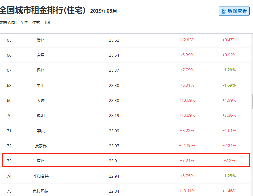Select the 住宅 data range filter

(36, 23)
